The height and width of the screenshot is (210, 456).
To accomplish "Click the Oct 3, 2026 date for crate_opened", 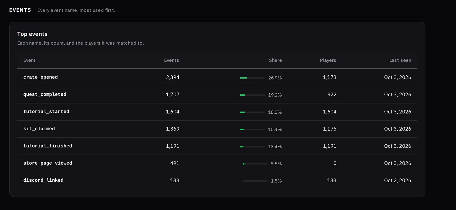I will 398,77.
